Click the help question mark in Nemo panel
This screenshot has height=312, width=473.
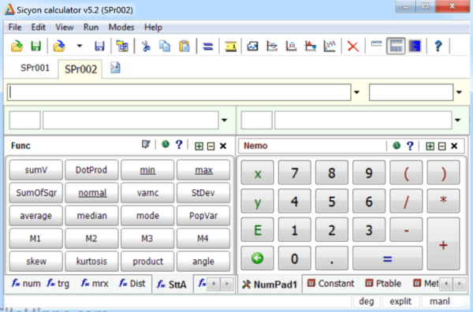410,146
